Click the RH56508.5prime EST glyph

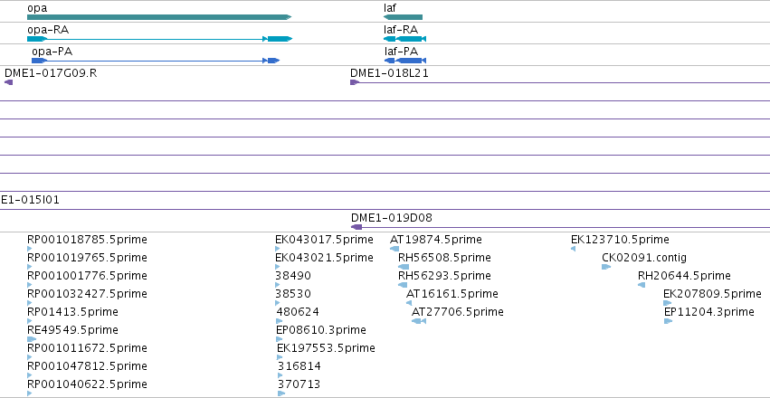(x=404, y=267)
